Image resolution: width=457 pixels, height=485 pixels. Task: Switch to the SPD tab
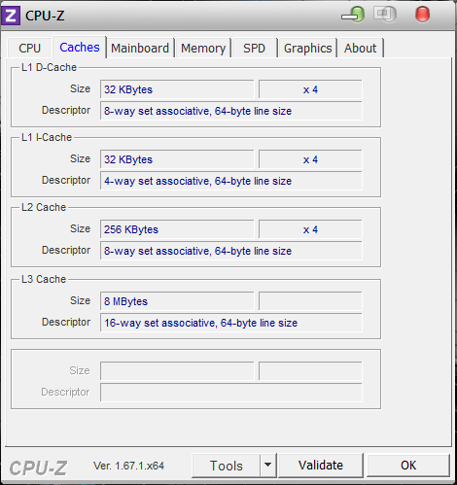(x=254, y=48)
